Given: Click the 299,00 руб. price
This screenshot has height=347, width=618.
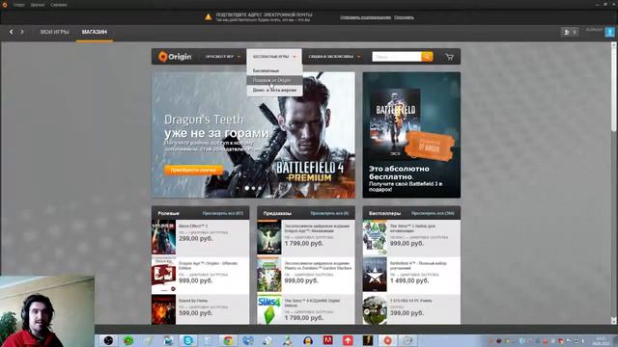Looking at the screenshot, I should [x=195, y=238].
